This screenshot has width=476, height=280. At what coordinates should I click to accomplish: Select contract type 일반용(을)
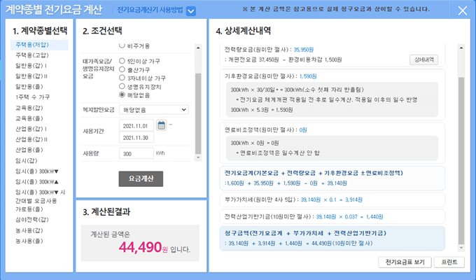click(29, 87)
